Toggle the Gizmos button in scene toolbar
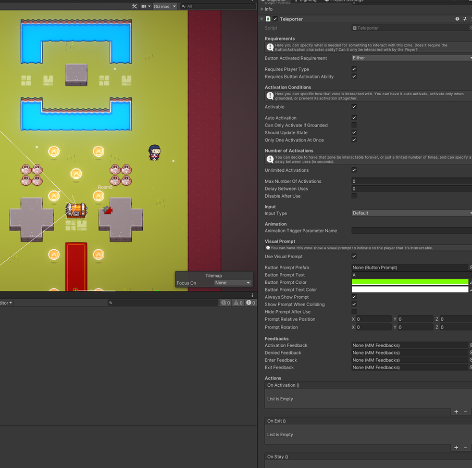 (x=162, y=6)
